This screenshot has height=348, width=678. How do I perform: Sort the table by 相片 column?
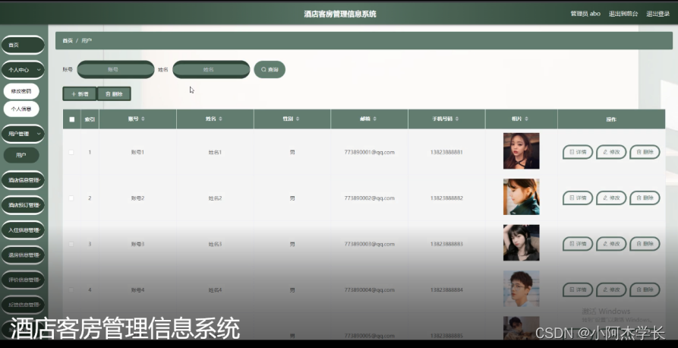pos(527,119)
